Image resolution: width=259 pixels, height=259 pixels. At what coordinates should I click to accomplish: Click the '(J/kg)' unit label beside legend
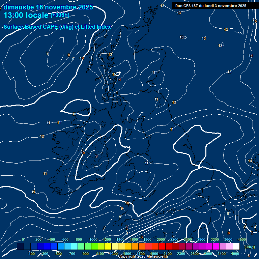[x=250, y=247]
